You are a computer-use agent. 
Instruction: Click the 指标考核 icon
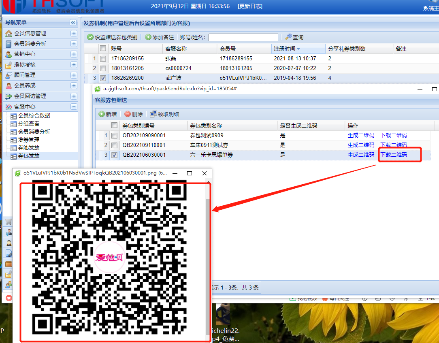[9, 65]
